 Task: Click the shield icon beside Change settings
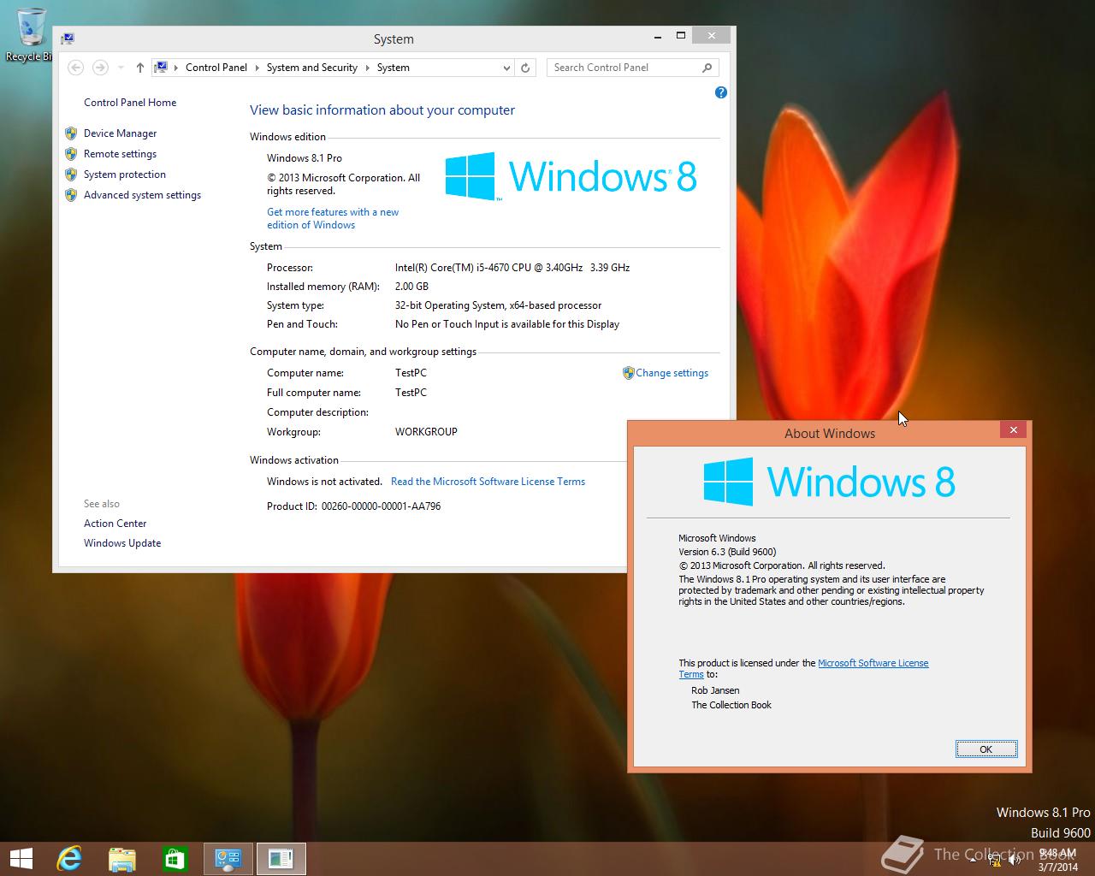pyautogui.click(x=628, y=373)
